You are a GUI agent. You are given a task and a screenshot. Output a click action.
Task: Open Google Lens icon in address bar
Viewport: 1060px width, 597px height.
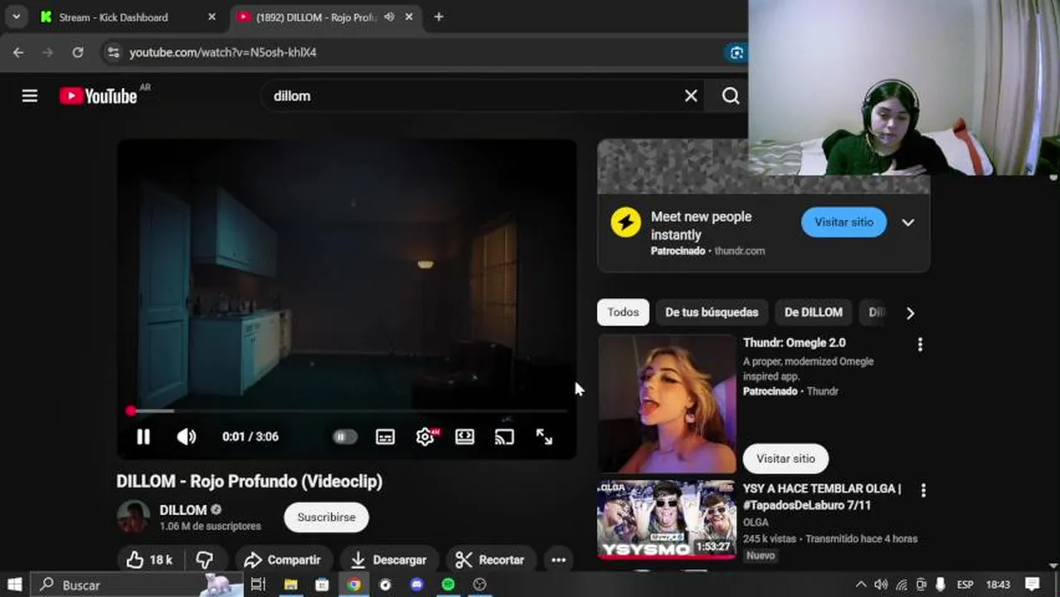click(x=736, y=52)
